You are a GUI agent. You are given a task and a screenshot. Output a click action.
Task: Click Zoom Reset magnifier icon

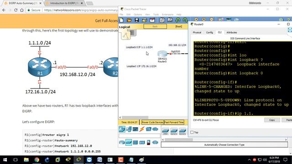tap(204, 19)
